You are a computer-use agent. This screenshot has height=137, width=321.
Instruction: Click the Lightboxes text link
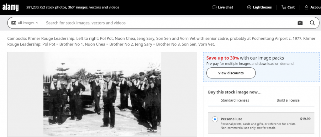click(262, 7)
